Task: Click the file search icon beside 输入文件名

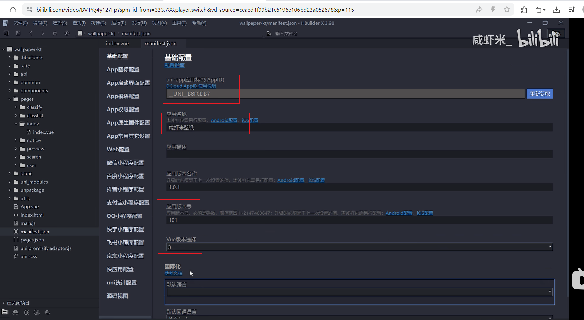Action: click(x=269, y=33)
